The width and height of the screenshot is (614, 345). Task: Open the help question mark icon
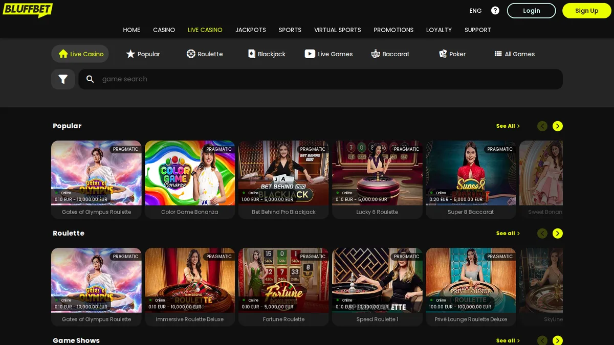pyautogui.click(x=495, y=10)
